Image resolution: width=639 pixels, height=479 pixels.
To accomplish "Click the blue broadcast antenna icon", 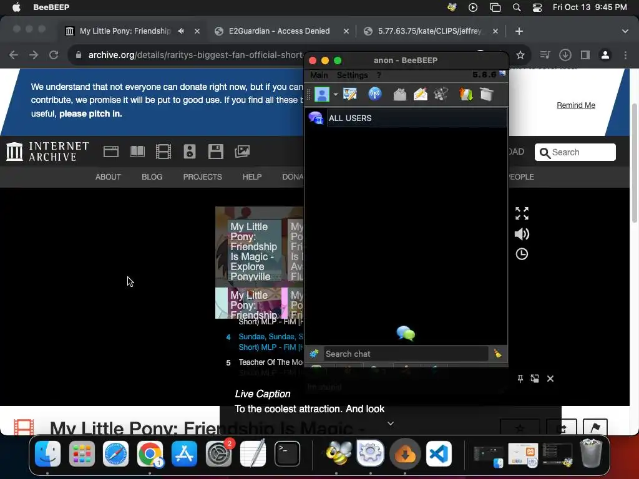I will [x=374, y=94].
